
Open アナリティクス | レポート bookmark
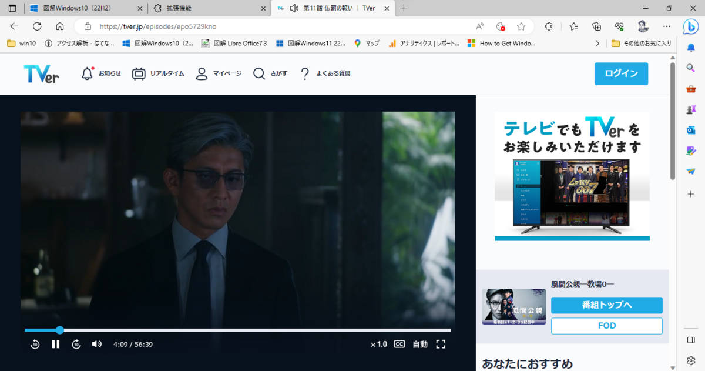point(424,43)
